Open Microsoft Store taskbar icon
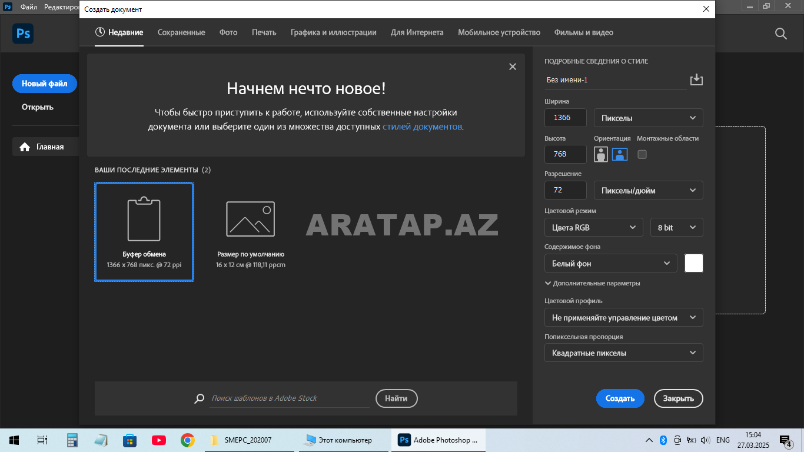 (x=129, y=440)
